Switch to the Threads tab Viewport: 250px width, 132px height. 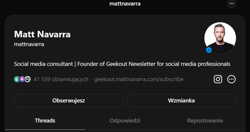click(x=45, y=120)
